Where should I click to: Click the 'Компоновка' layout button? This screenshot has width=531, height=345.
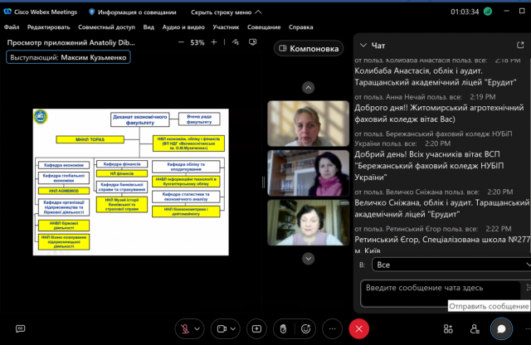click(x=308, y=49)
